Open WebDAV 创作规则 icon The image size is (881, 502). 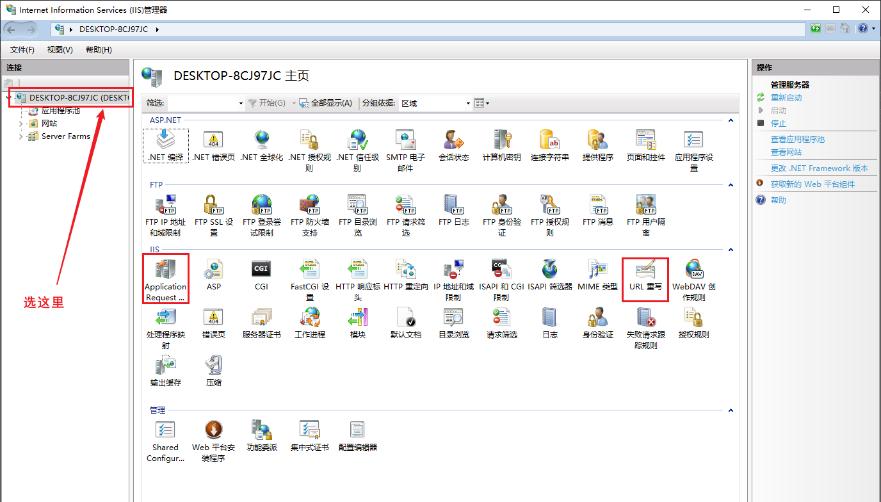(694, 280)
